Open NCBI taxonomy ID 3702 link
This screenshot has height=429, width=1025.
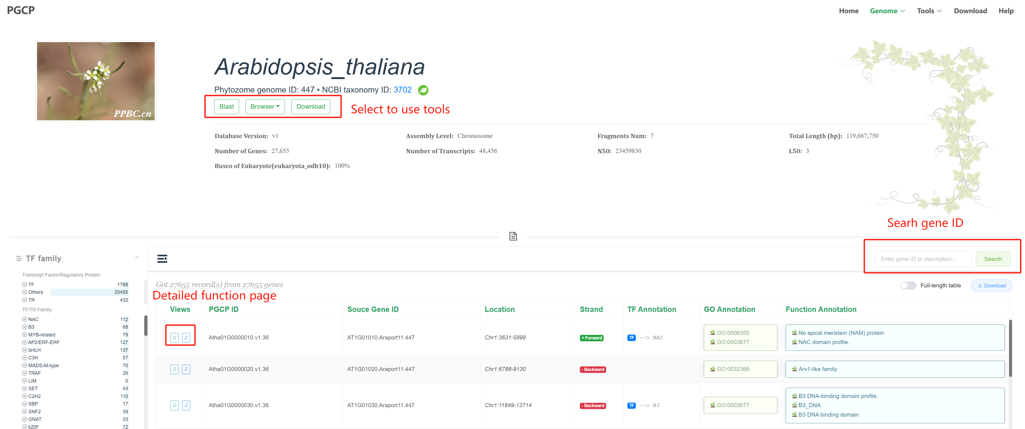pos(402,90)
